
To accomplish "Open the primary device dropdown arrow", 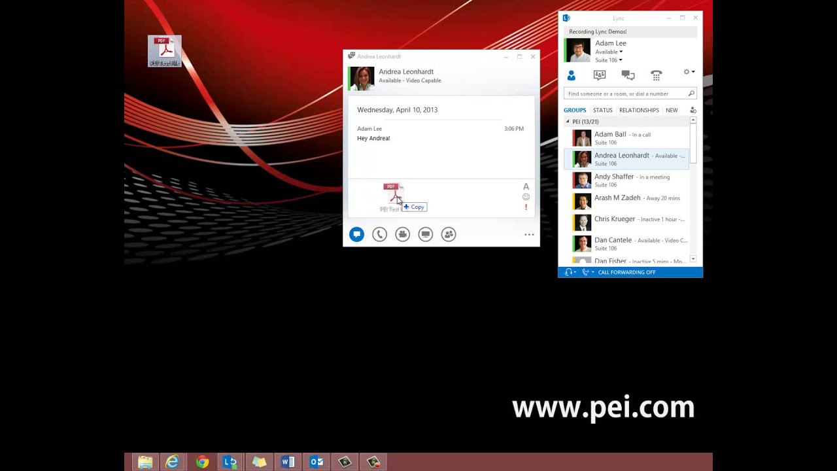I will click(575, 272).
